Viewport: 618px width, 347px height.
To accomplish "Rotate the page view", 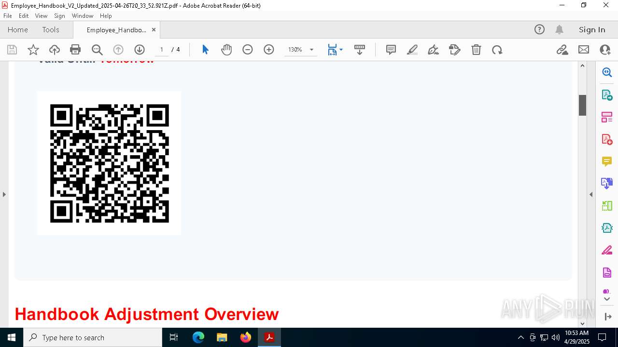I will click(497, 50).
